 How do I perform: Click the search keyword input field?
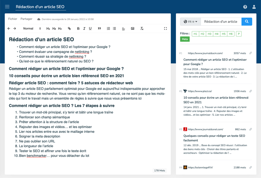coord(221,22)
